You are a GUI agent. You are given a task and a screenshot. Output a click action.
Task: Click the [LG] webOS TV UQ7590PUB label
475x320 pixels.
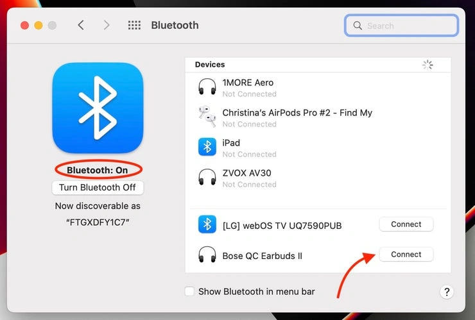(282, 226)
